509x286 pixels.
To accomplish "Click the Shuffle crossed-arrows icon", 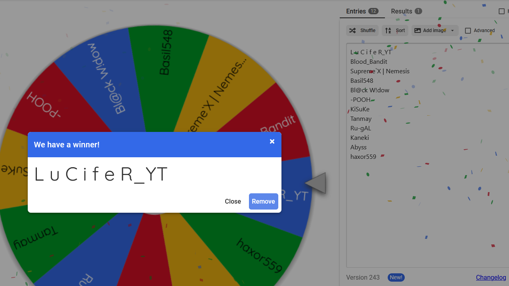I will tap(352, 31).
